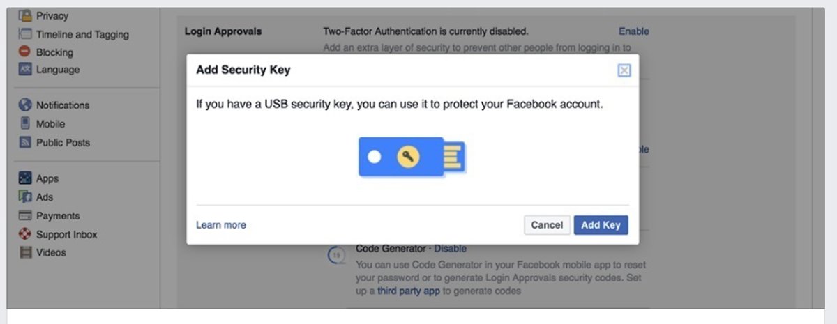837x324 pixels.
Task: Close the Add Security Key dialog
Action: click(x=624, y=70)
